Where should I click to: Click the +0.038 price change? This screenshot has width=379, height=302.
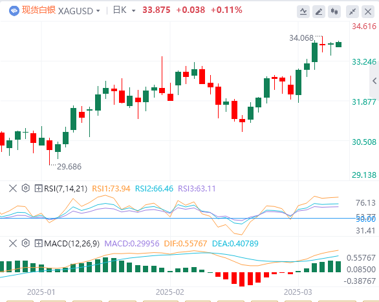[191, 10]
